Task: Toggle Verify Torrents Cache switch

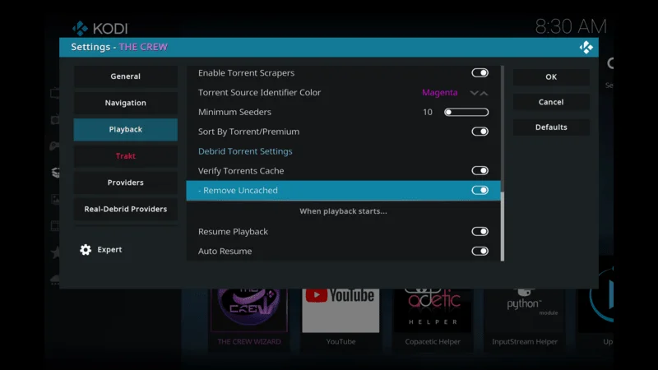Action: (480, 171)
